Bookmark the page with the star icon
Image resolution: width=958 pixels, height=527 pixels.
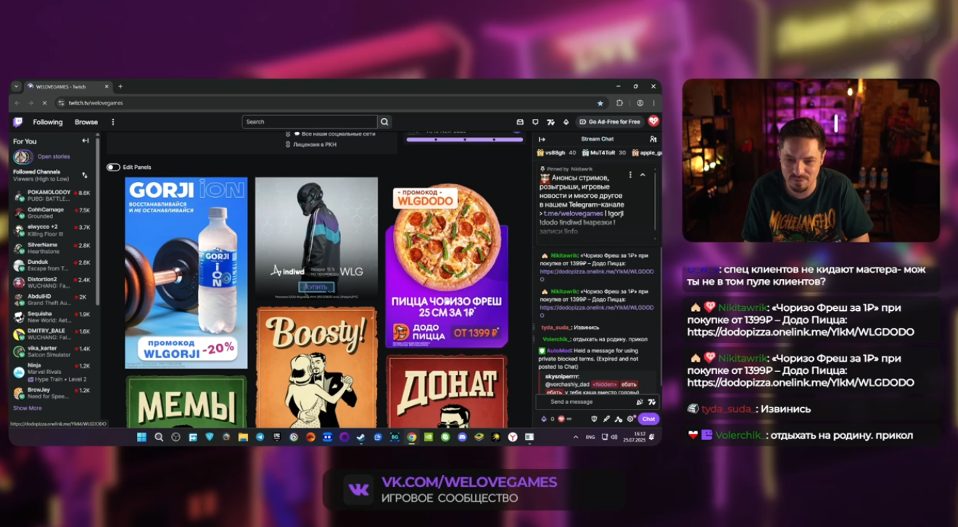click(600, 103)
